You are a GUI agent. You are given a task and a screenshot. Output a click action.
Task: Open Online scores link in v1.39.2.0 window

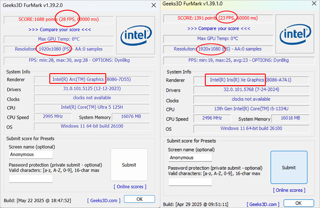pos(130,187)
